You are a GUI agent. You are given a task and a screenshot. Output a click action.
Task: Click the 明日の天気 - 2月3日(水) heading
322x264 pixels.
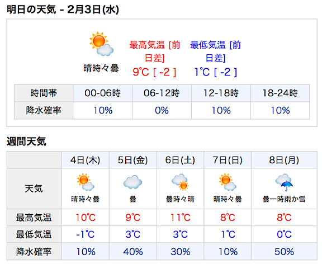coord(63,10)
